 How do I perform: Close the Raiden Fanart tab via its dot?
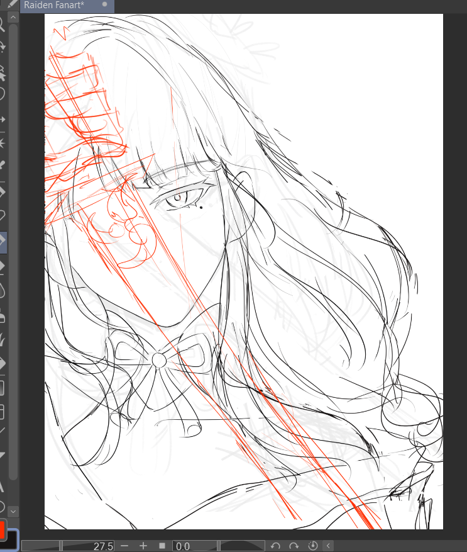click(104, 4)
